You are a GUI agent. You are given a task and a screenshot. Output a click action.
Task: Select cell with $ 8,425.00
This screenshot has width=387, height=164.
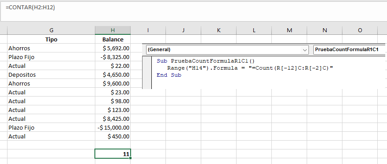pos(113,119)
